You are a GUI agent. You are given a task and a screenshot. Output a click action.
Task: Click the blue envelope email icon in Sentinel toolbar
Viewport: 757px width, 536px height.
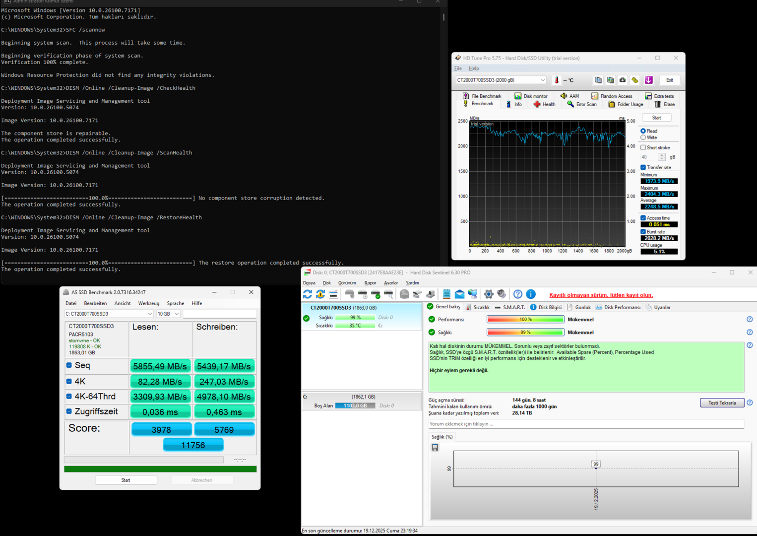459,294
